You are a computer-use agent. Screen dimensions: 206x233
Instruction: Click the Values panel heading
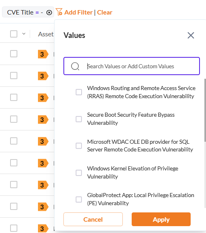click(x=74, y=36)
